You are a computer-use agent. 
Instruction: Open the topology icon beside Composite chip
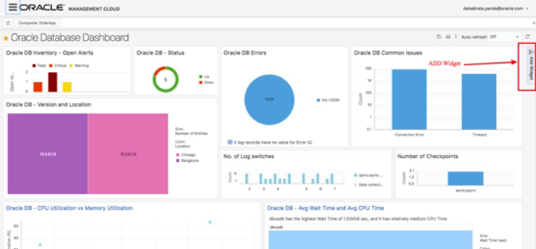point(8,23)
